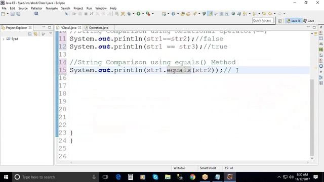Toggle Block Selection Mode icon

221,14
